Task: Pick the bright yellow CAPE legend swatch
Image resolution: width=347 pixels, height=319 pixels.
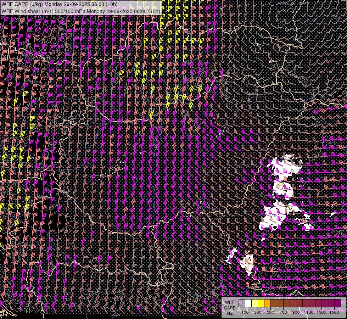Action: pyautogui.click(x=261, y=303)
